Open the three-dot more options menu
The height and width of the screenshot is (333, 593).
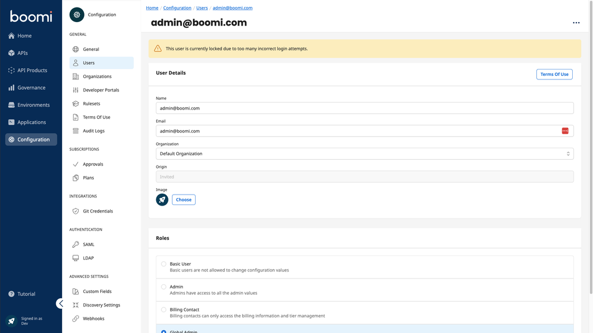coord(576,23)
